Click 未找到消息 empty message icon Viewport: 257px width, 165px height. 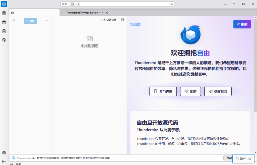click(90, 39)
